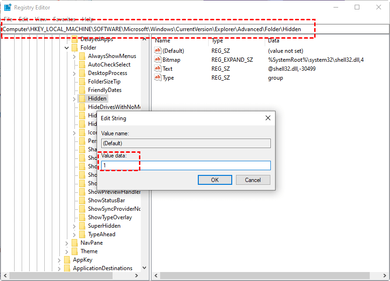Click the AlwaysShowMenus folder icon
The image size is (390, 281).
(x=82, y=56)
